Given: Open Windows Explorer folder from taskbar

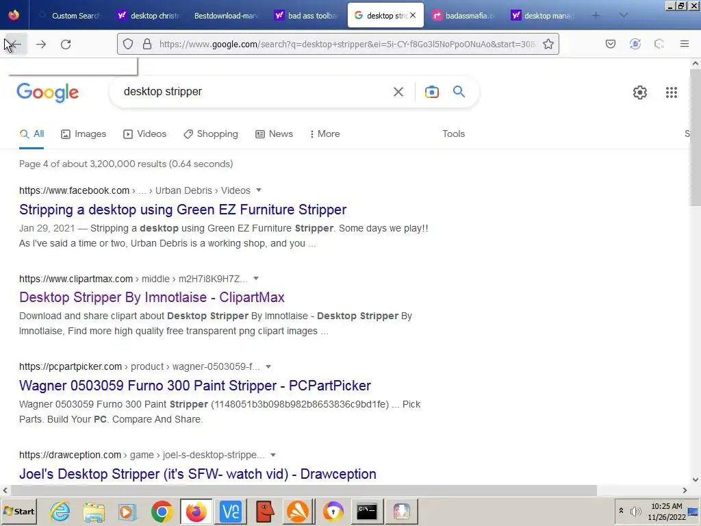Looking at the screenshot, I should tap(93, 511).
